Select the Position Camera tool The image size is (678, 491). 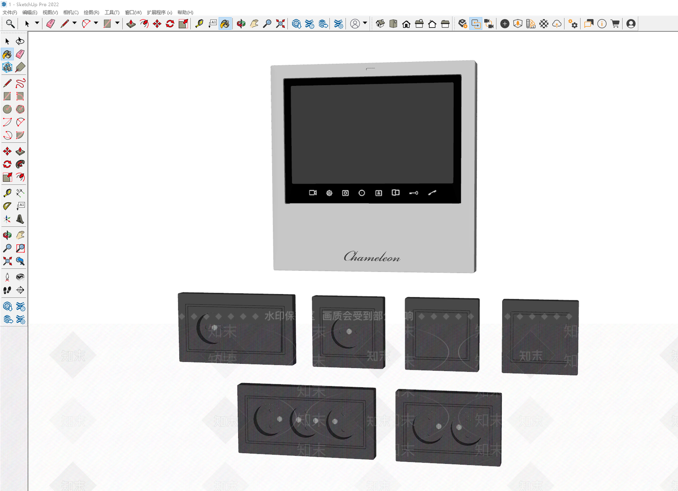(x=7, y=277)
